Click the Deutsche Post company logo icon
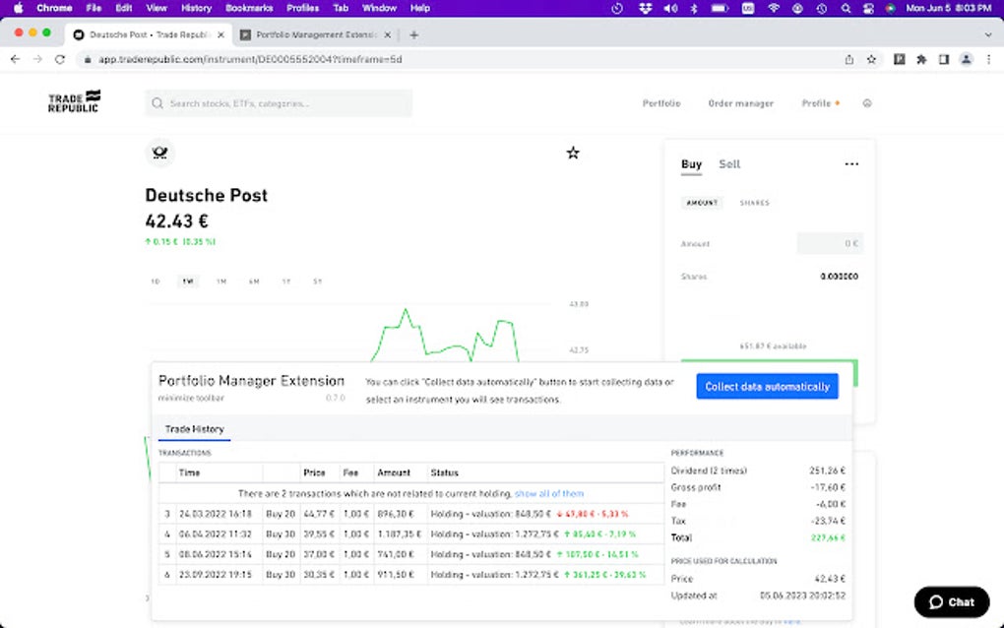 click(159, 153)
